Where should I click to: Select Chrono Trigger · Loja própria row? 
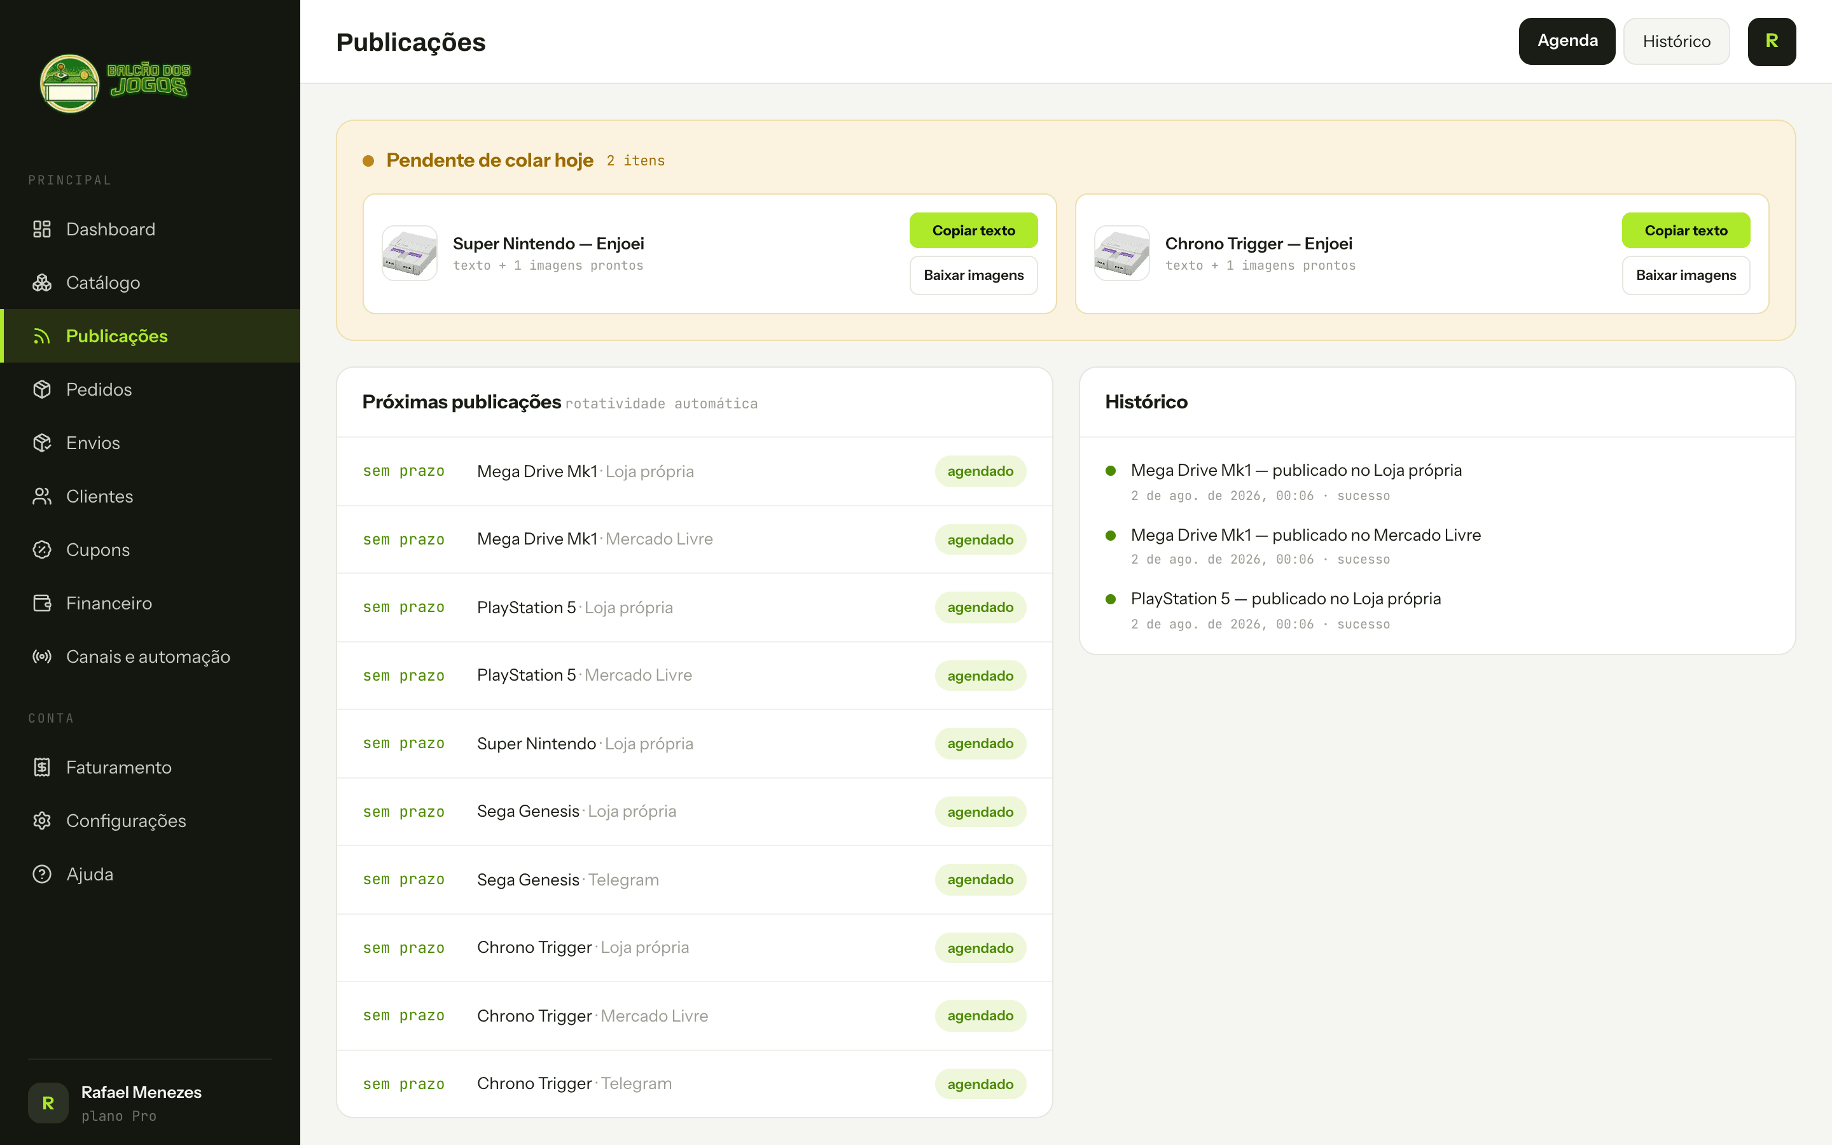[x=694, y=948]
